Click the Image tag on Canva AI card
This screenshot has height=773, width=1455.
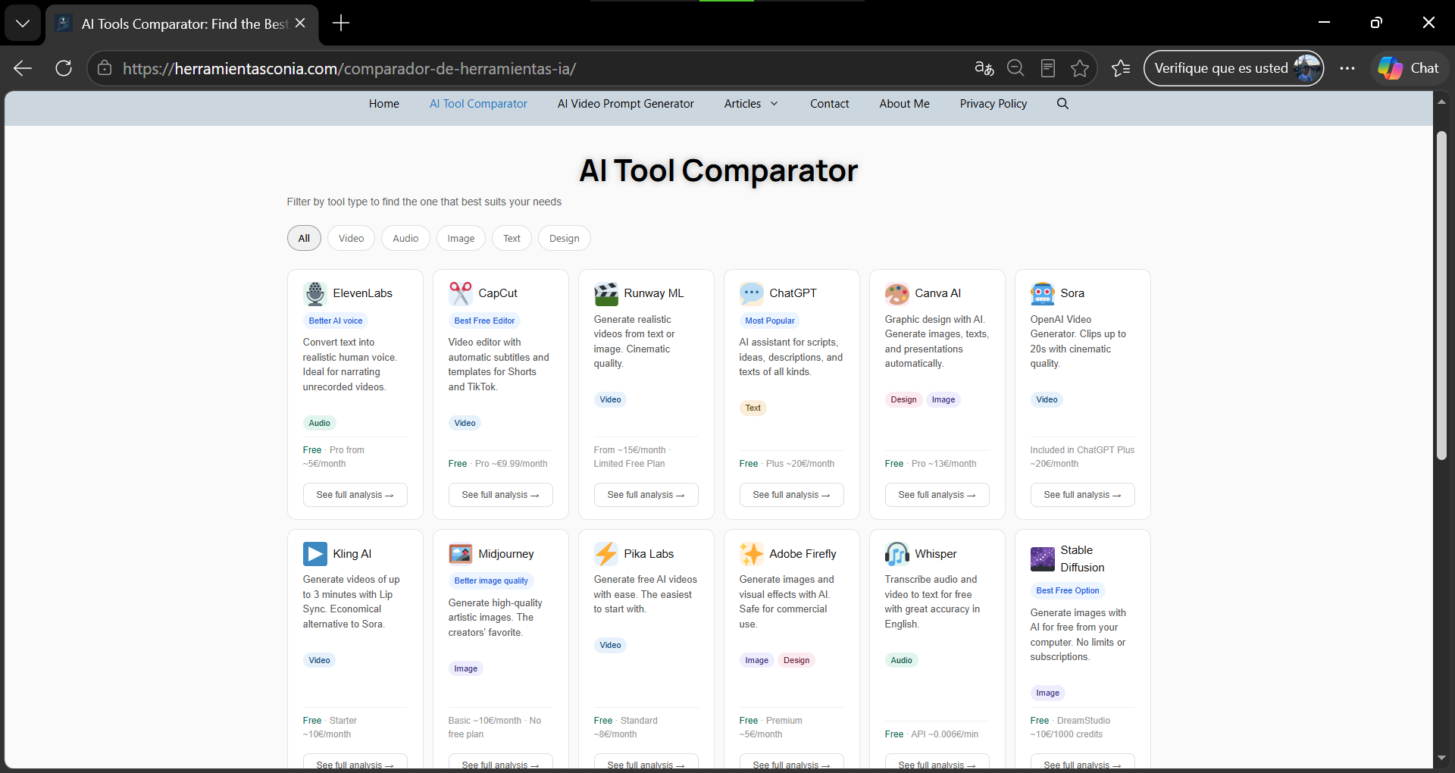pos(943,399)
